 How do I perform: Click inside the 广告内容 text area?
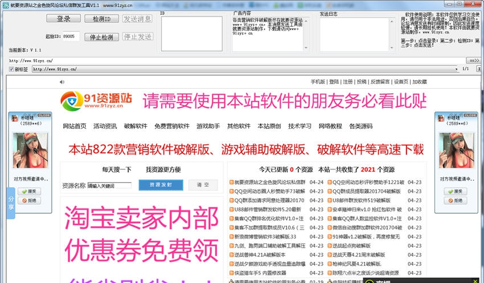coord(267,34)
